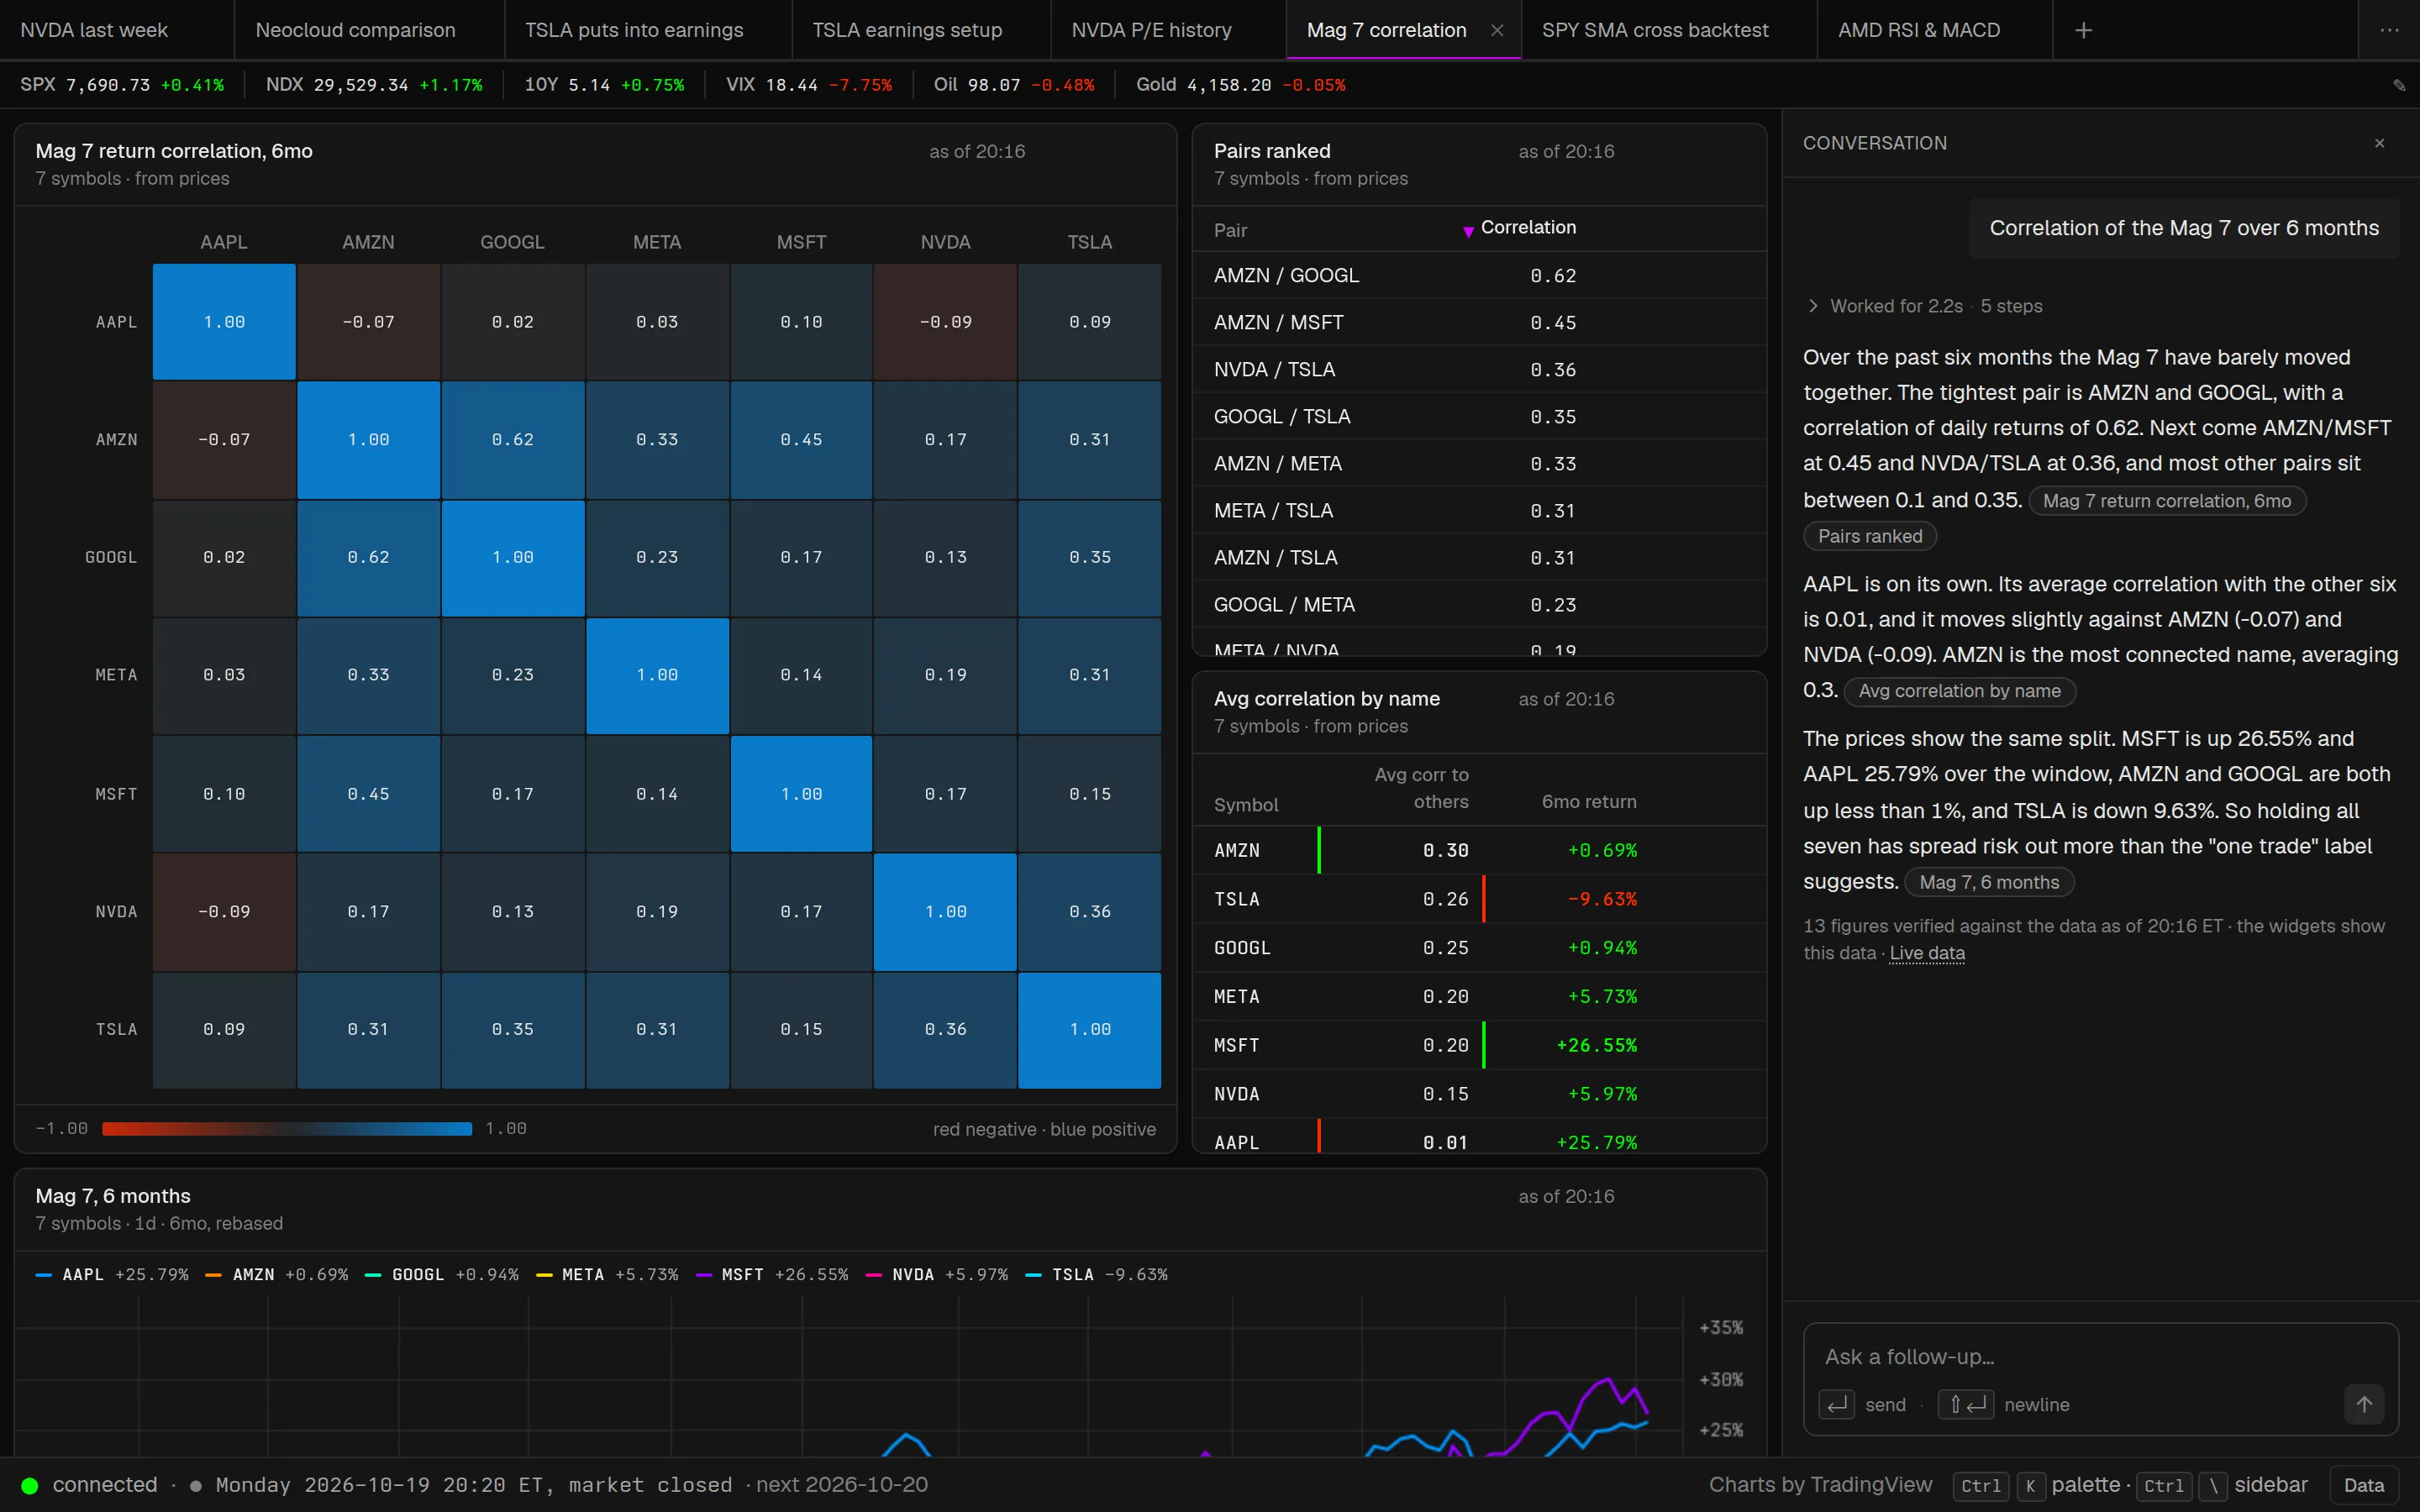
Task: Open a new tab with the plus icon
Action: [2083, 30]
